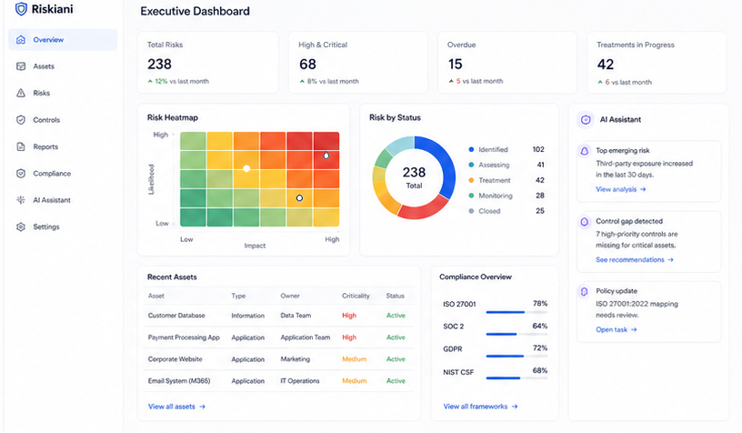This screenshot has width=742, height=433.
Task: Click the Controls shield check icon
Action: pos(21,120)
